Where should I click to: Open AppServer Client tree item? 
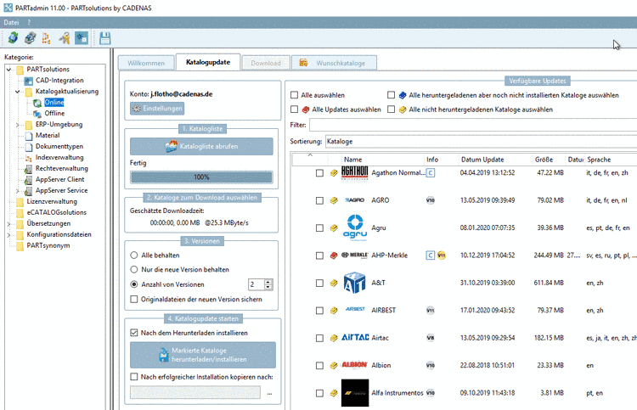(59, 179)
